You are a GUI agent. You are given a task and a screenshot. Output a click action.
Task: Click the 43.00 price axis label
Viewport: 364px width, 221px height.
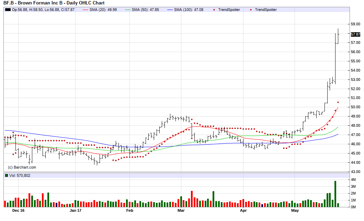(x=355, y=172)
